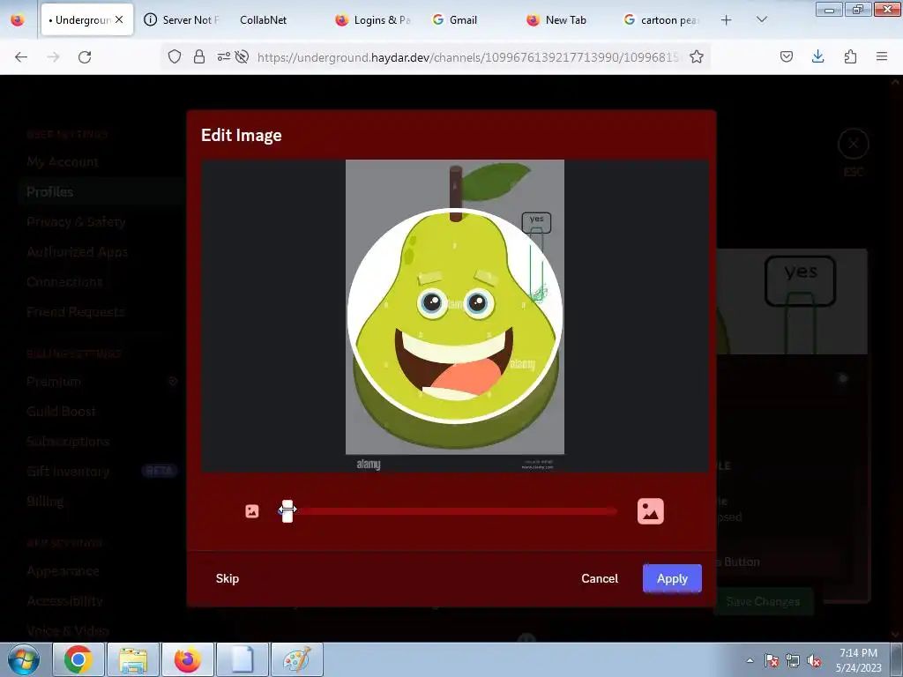This screenshot has width=903, height=677.
Task: Open Privacy & Safety settings
Action: click(x=76, y=221)
